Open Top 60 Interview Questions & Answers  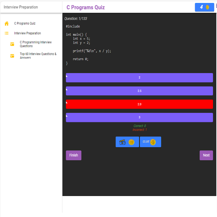point(38,56)
